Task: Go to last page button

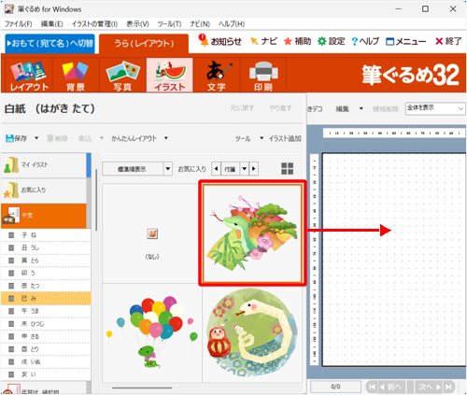Action: pos(448,387)
